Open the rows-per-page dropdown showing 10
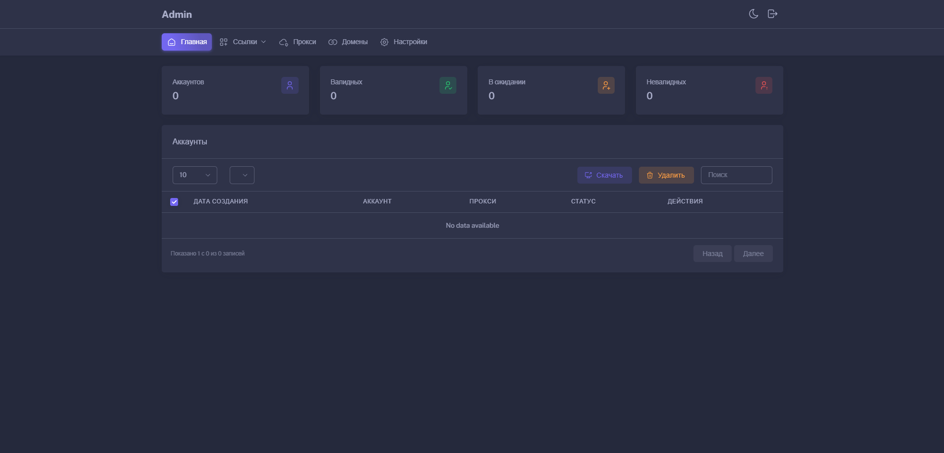The height and width of the screenshot is (453, 944). pos(195,175)
